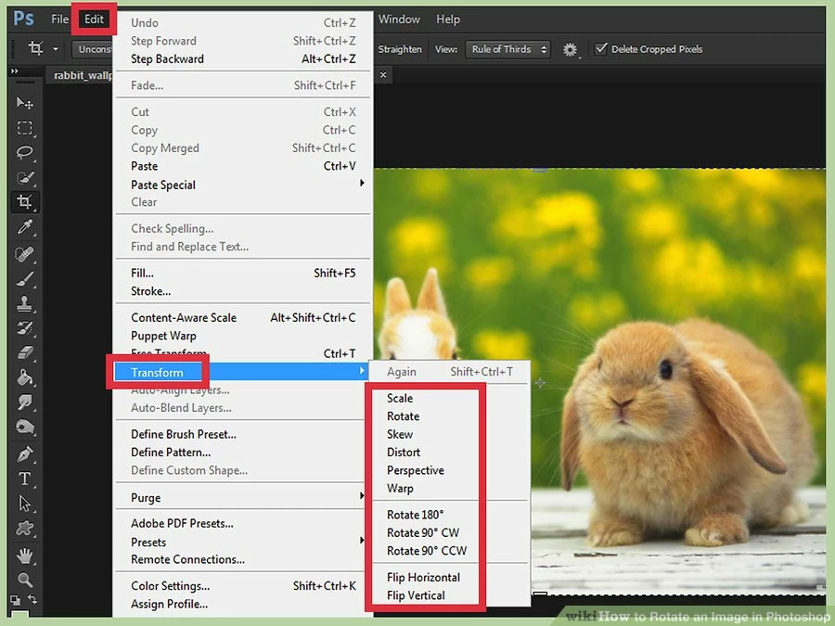Pick the Clone Stamp tool
Image resolution: width=835 pixels, height=626 pixels.
coord(24,303)
